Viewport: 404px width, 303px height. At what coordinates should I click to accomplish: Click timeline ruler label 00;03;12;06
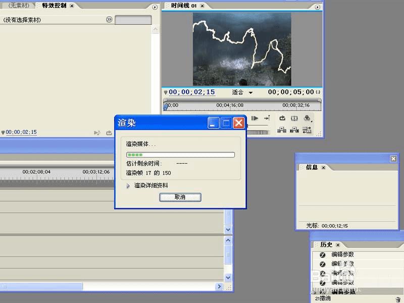click(96, 172)
